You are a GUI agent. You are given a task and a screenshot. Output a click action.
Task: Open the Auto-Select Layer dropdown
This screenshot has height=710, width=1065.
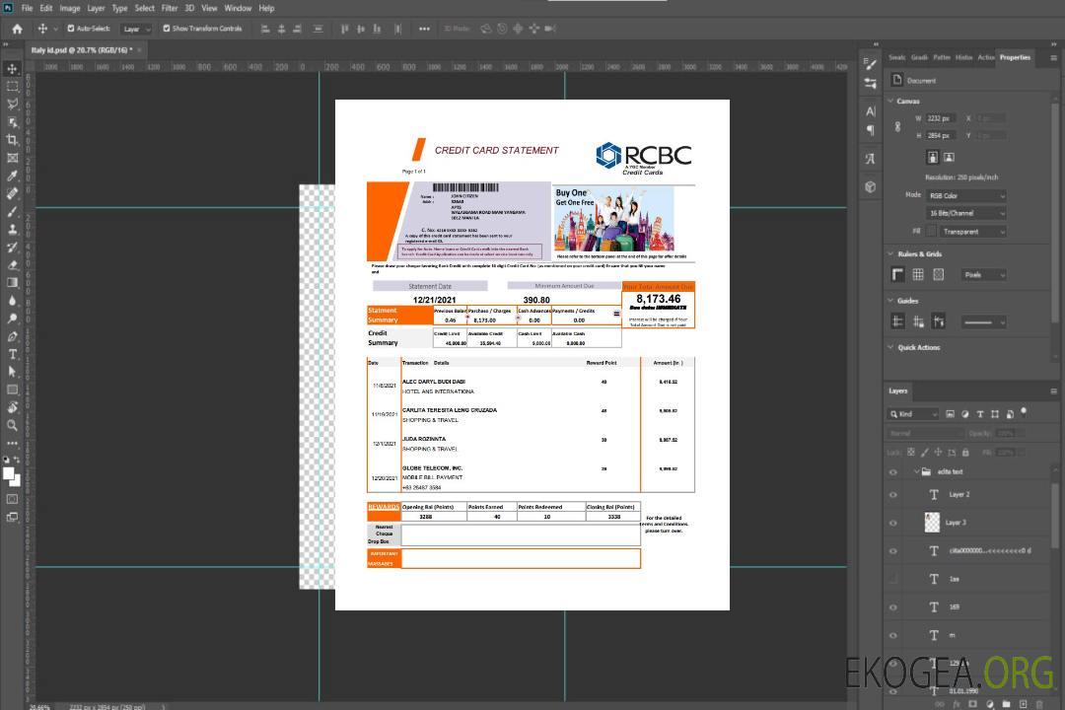[136, 29]
